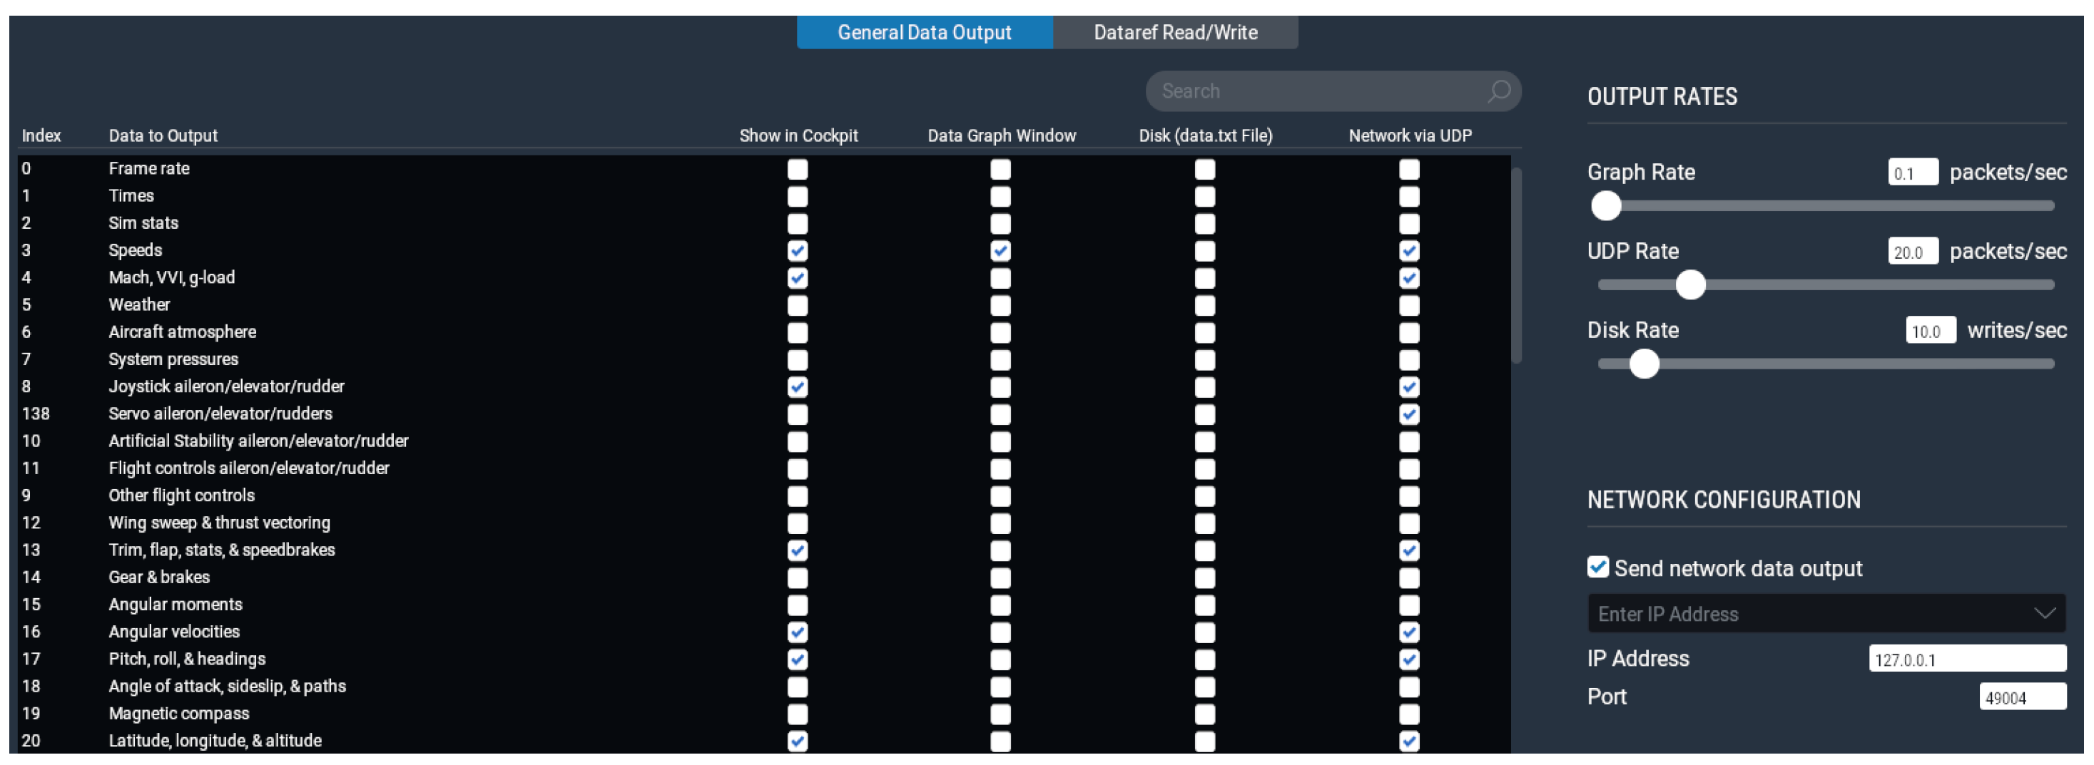This screenshot has height=765, width=2094.
Task: Click the Graph Rate slider handle
Action: pos(1605,206)
